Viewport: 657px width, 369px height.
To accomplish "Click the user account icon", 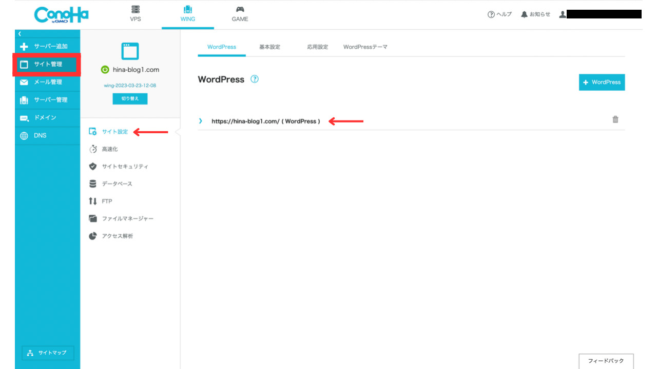I will (563, 14).
